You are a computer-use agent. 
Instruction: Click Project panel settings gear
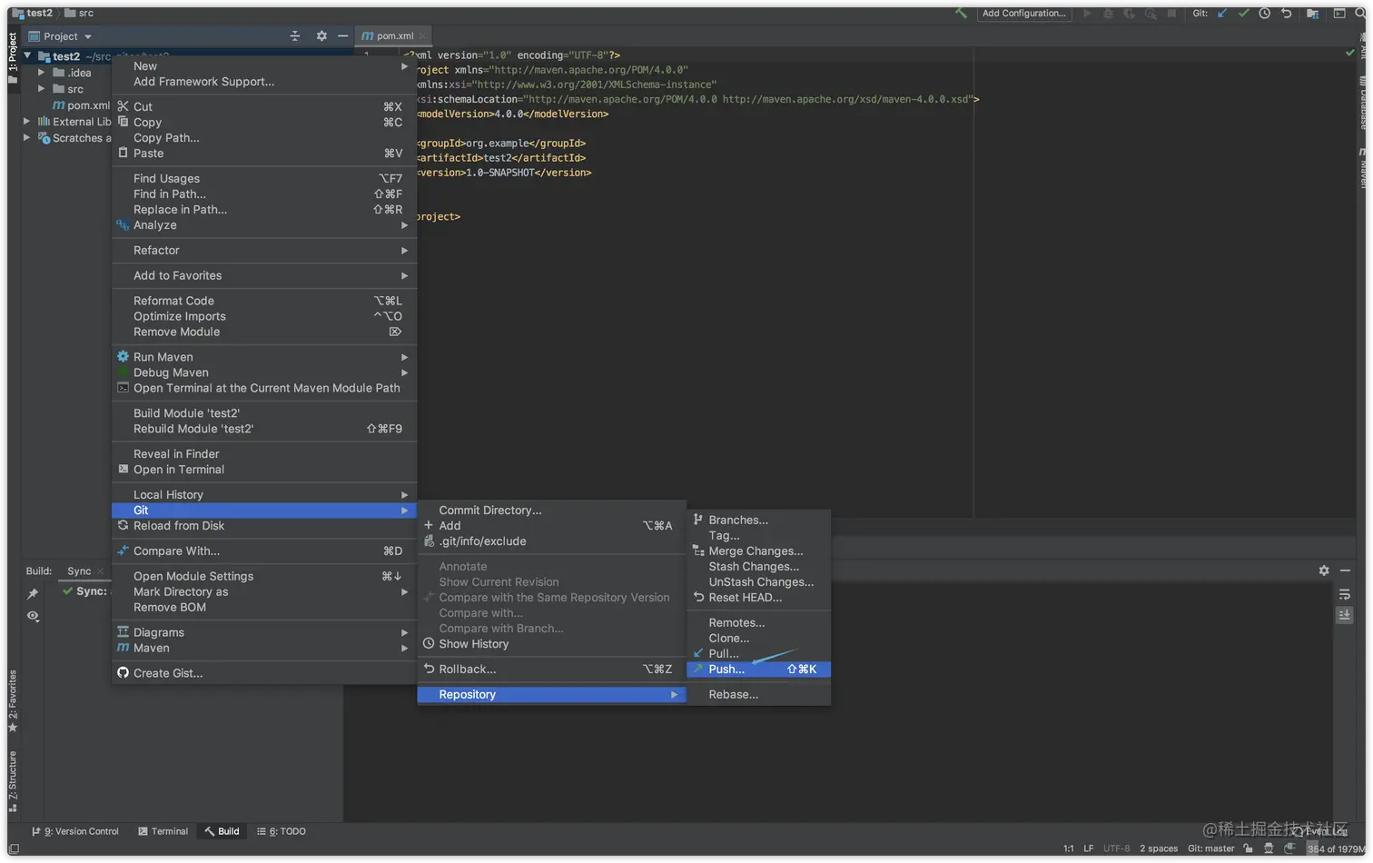coord(321,36)
